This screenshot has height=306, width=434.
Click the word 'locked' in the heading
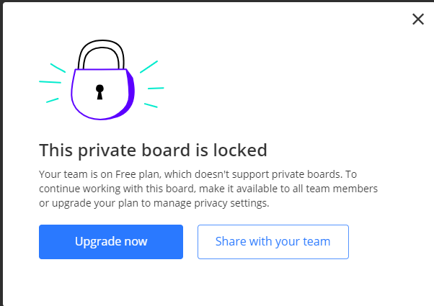pyautogui.click(x=240, y=150)
